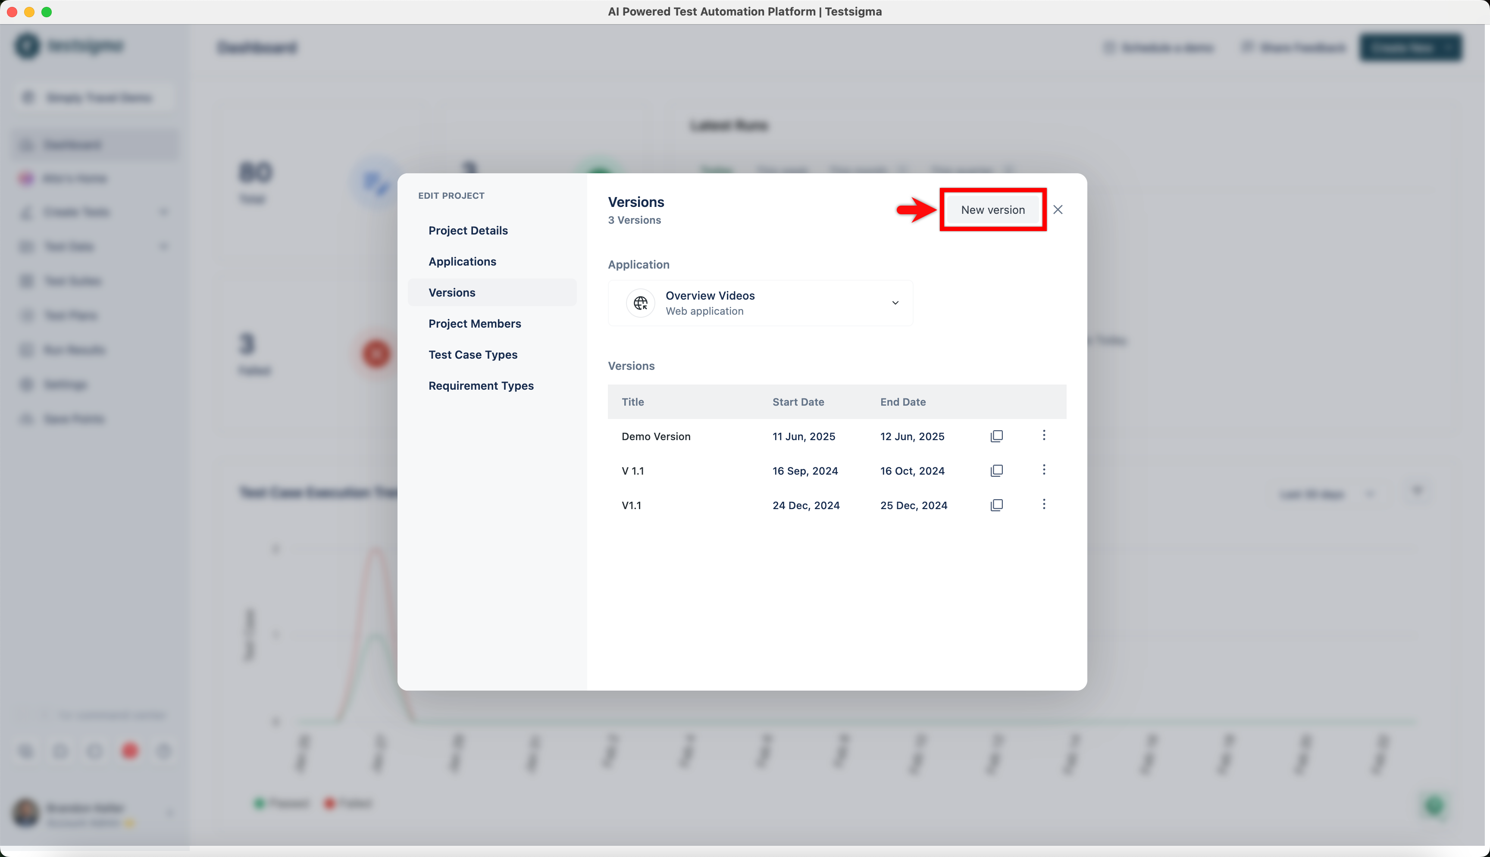Sort by the Start Date column header
Image resolution: width=1490 pixels, height=857 pixels.
(x=797, y=402)
